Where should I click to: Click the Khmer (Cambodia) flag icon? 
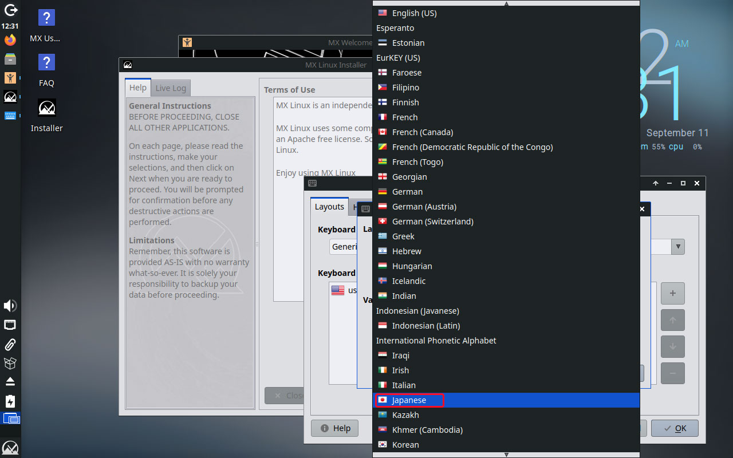tap(383, 430)
